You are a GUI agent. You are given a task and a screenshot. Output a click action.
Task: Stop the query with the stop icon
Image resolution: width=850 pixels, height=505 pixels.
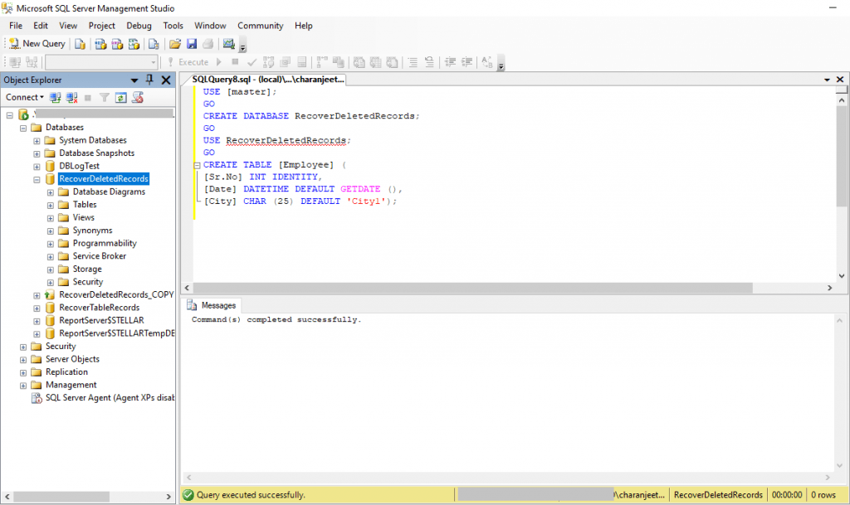[233, 62]
